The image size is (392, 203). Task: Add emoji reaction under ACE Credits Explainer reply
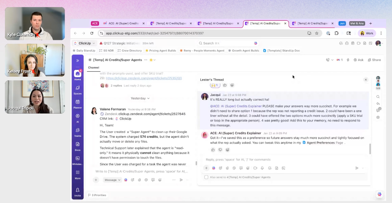(x=228, y=150)
